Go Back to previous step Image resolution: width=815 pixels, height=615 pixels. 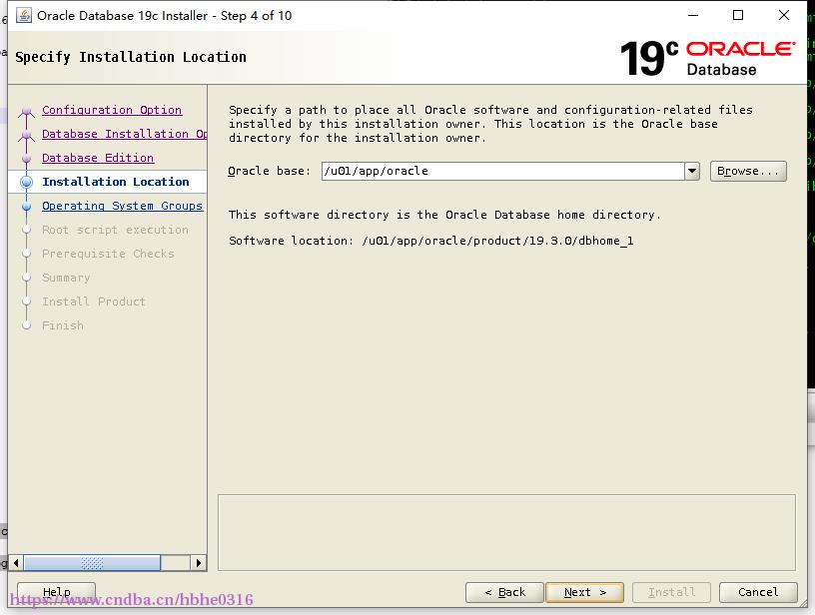tap(504, 592)
